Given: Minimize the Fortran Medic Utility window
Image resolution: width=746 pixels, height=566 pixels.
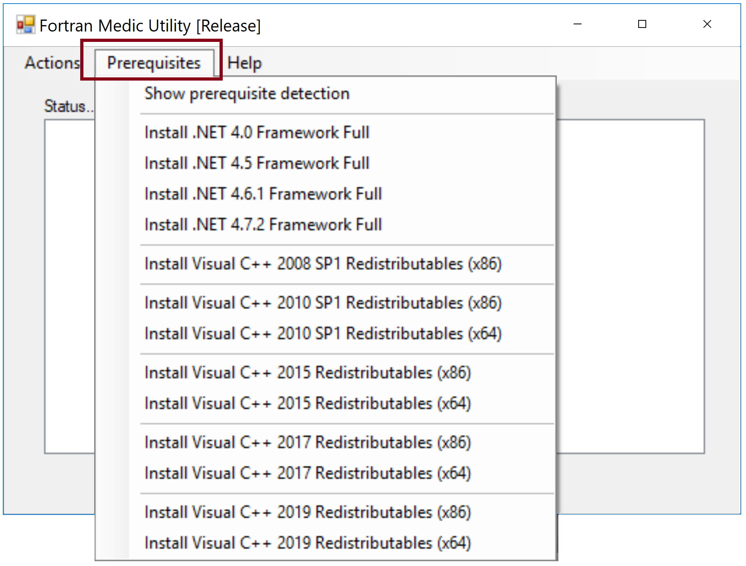Looking at the screenshot, I should [577, 24].
